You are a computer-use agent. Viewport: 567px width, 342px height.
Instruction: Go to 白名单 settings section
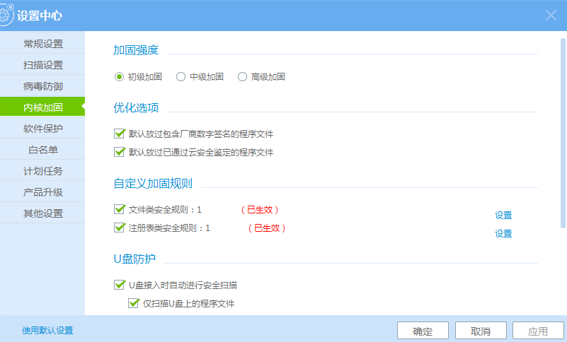[42, 150]
